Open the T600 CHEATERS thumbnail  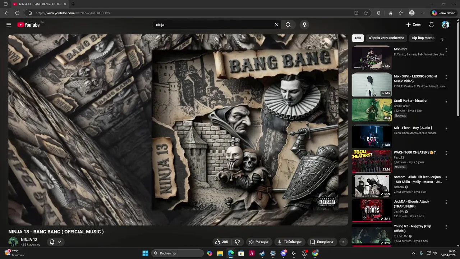coord(372,161)
